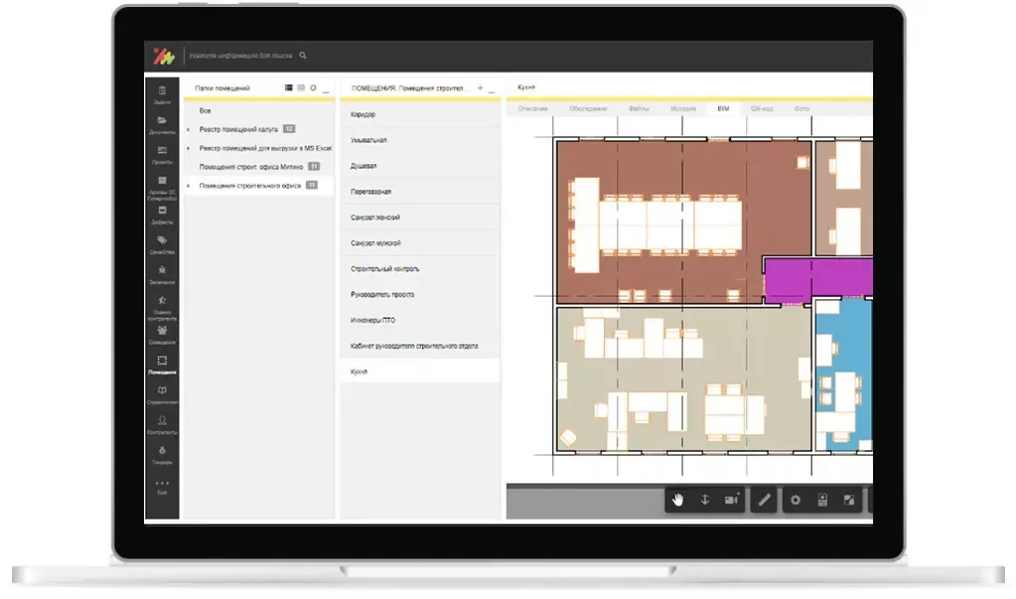Select the Pan hand tool in viewer toolbar
The image size is (1016, 599).
[678, 500]
